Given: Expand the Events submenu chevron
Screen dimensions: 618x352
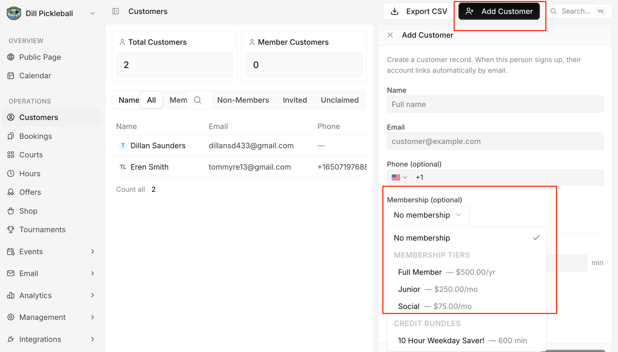Looking at the screenshot, I should [x=92, y=252].
